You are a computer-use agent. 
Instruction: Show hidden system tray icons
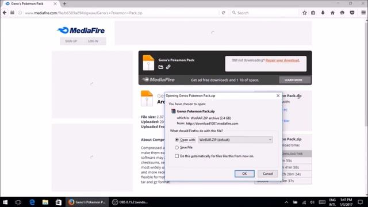[286, 202]
